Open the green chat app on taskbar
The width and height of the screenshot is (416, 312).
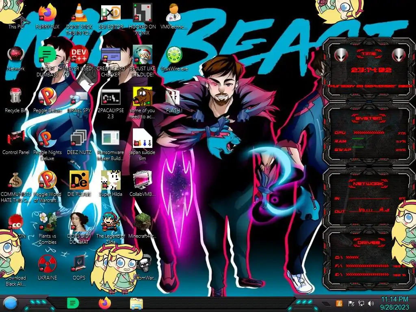[x=73, y=303]
